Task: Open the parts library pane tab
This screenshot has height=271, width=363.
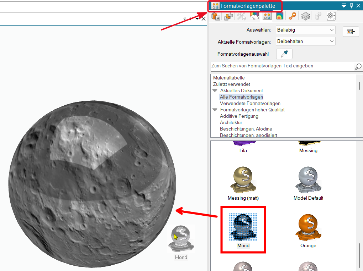Action: (216, 17)
